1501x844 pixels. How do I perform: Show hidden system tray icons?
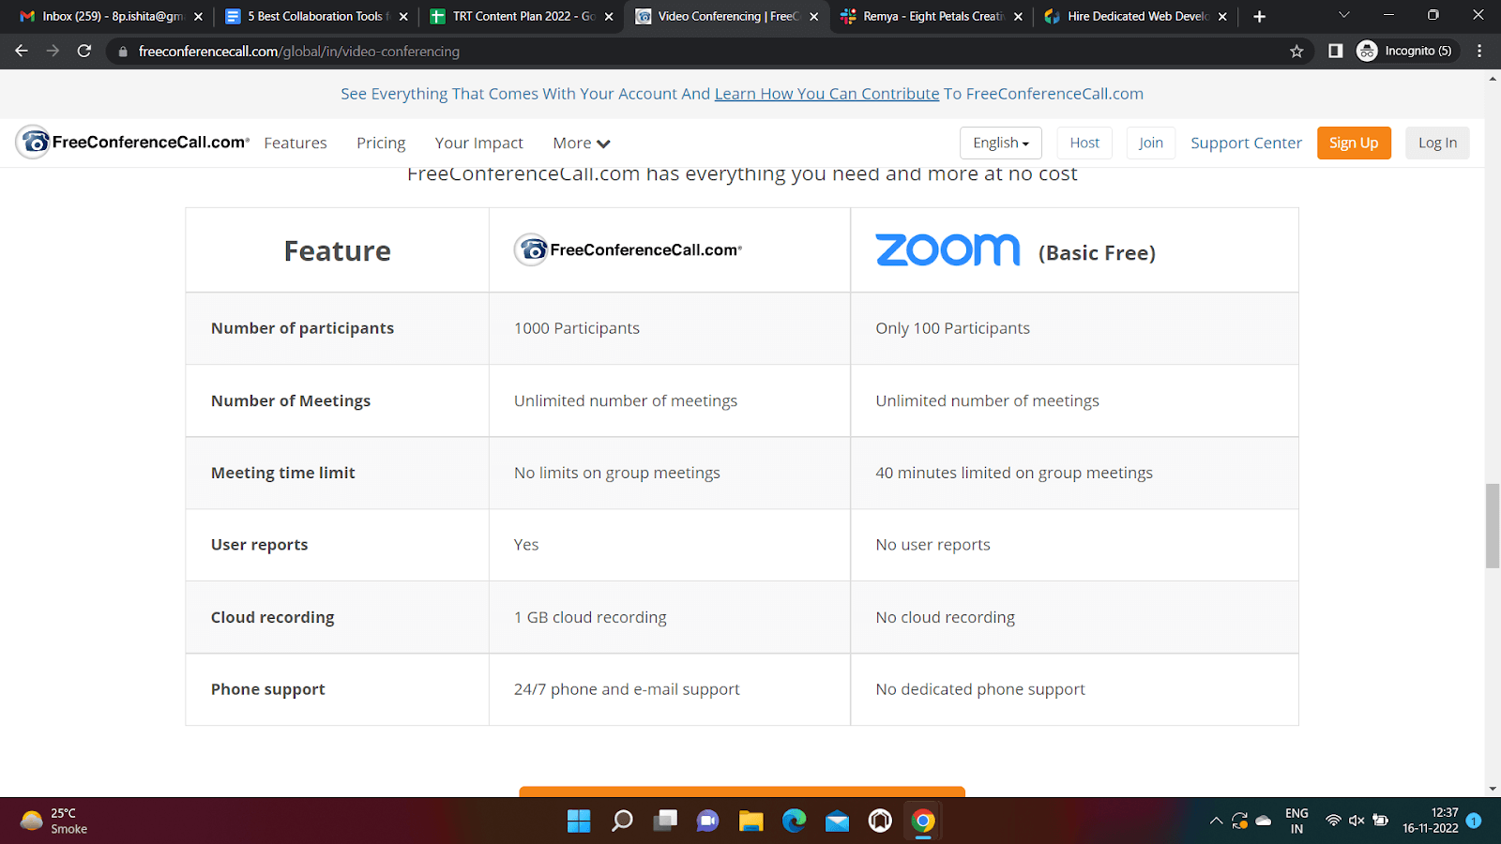click(x=1216, y=821)
